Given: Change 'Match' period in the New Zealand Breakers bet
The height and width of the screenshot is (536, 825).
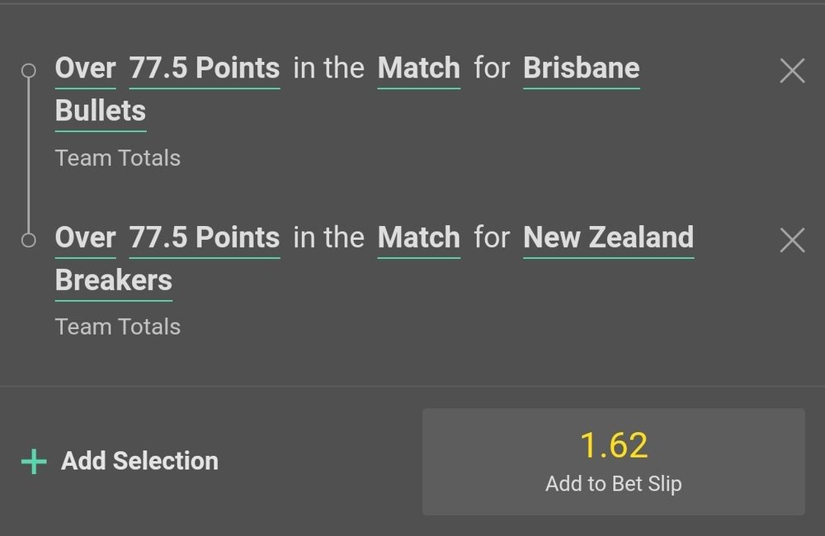Looking at the screenshot, I should pos(419,238).
